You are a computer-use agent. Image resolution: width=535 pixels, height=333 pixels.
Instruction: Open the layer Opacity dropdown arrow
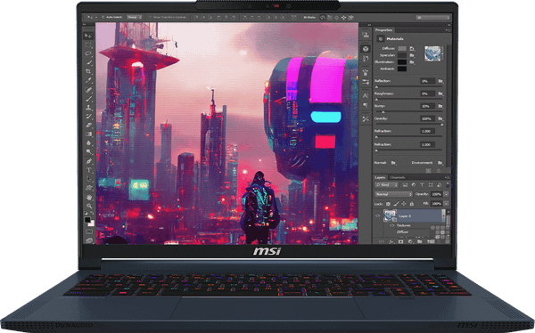[446, 194]
